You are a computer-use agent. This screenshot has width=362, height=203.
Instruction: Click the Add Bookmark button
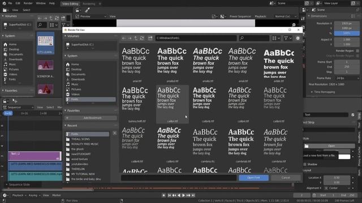[x=90, y=118]
